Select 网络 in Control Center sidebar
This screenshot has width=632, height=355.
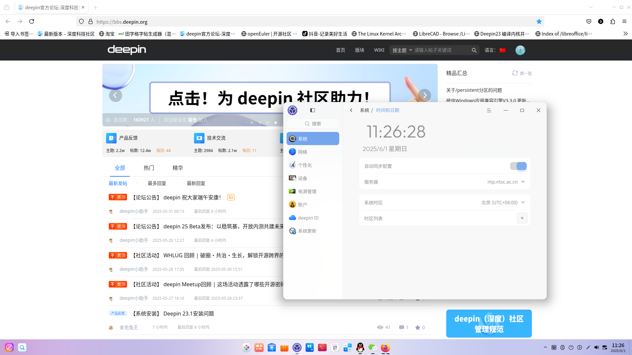[313, 152]
